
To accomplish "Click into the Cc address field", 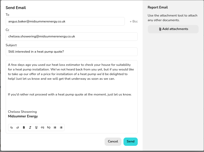I will (x=71, y=36).
